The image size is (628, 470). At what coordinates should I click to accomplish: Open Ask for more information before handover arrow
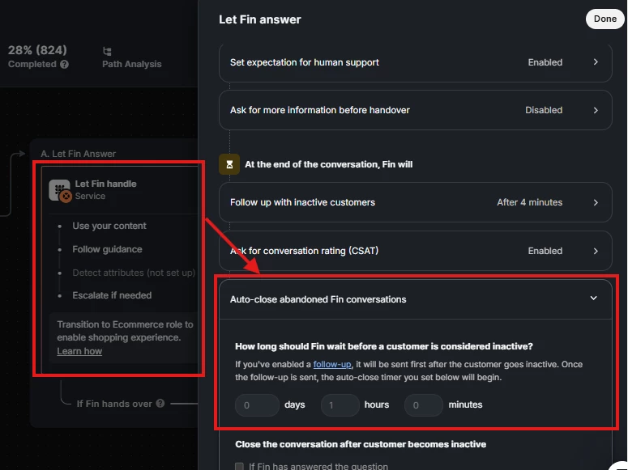pyautogui.click(x=596, y=110)
